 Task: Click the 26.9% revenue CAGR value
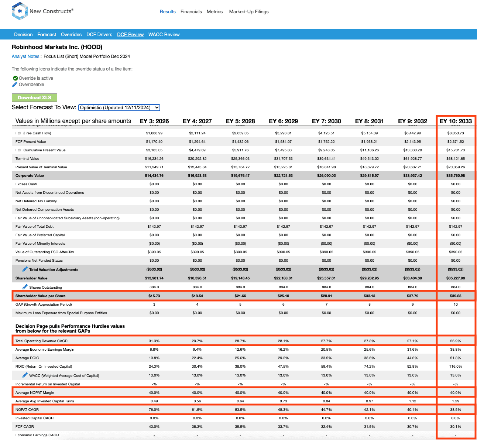[456, 341]
